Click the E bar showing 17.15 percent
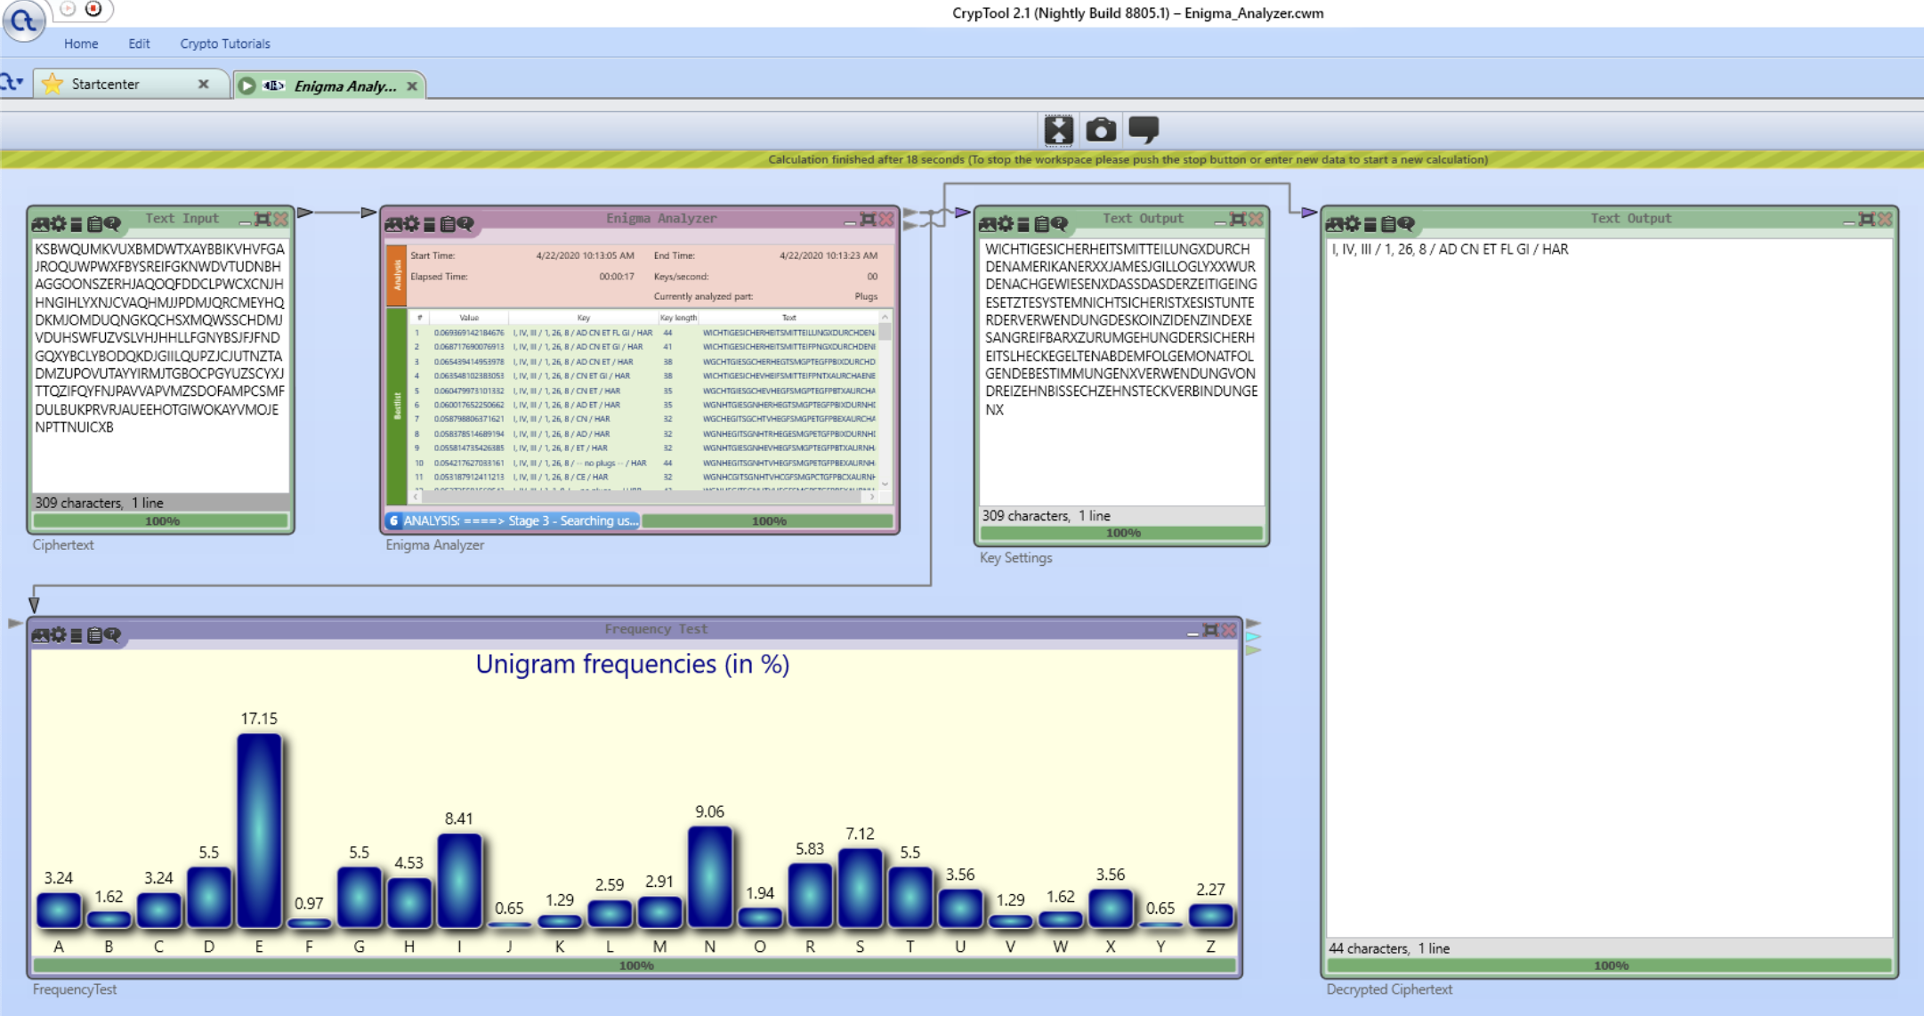 pos(259,830)
